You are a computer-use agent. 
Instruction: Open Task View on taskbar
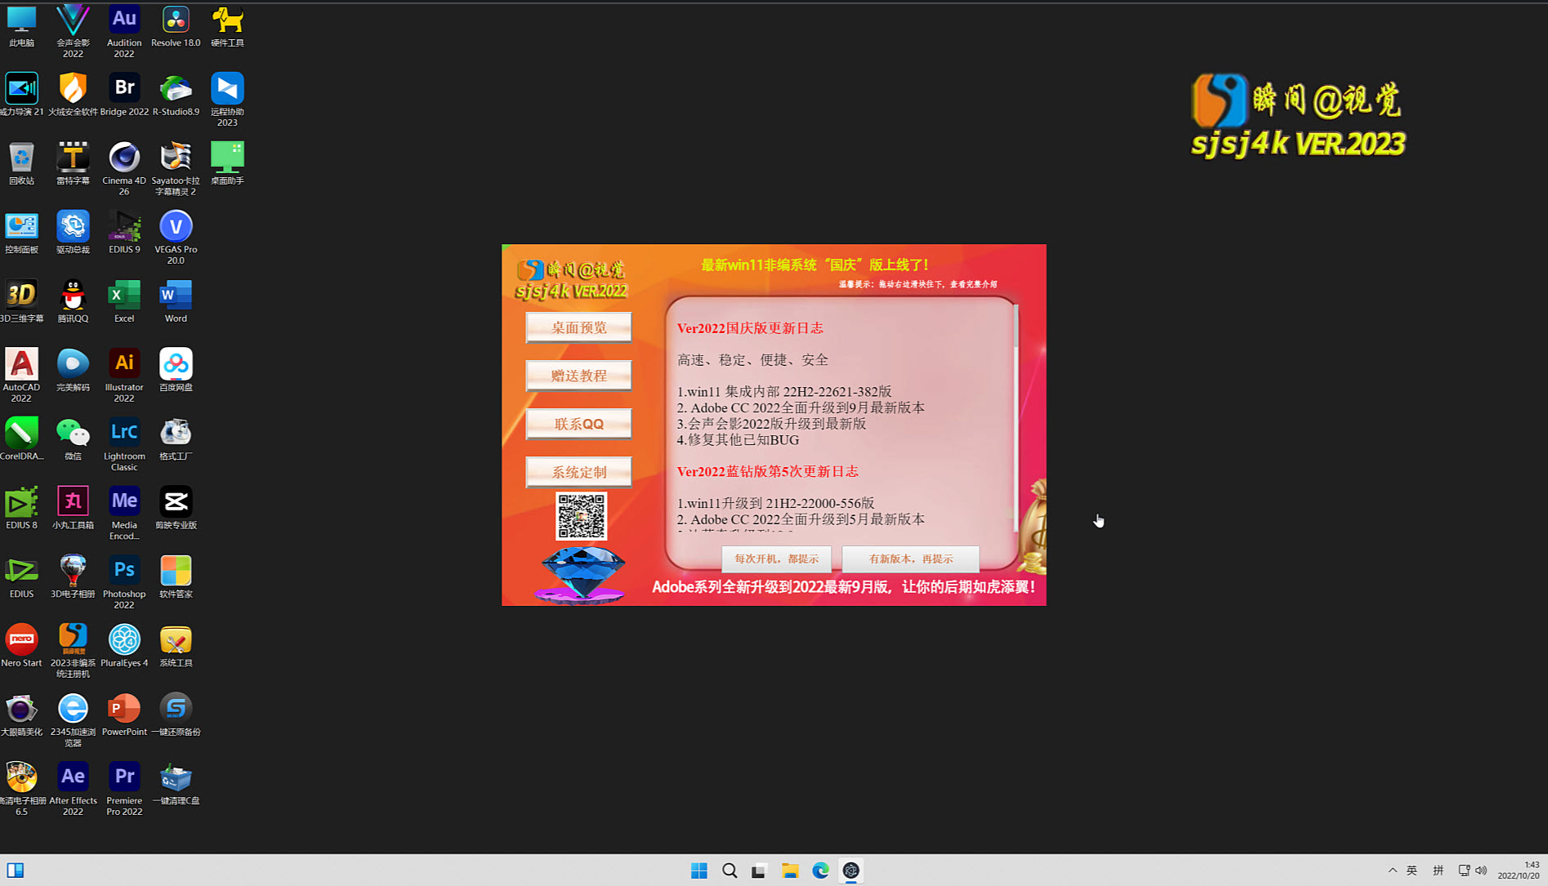pos(760,870)
